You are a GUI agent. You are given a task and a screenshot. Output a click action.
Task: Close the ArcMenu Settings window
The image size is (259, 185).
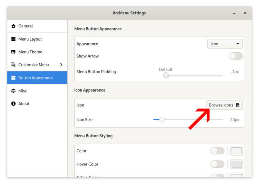pos(245,13)
